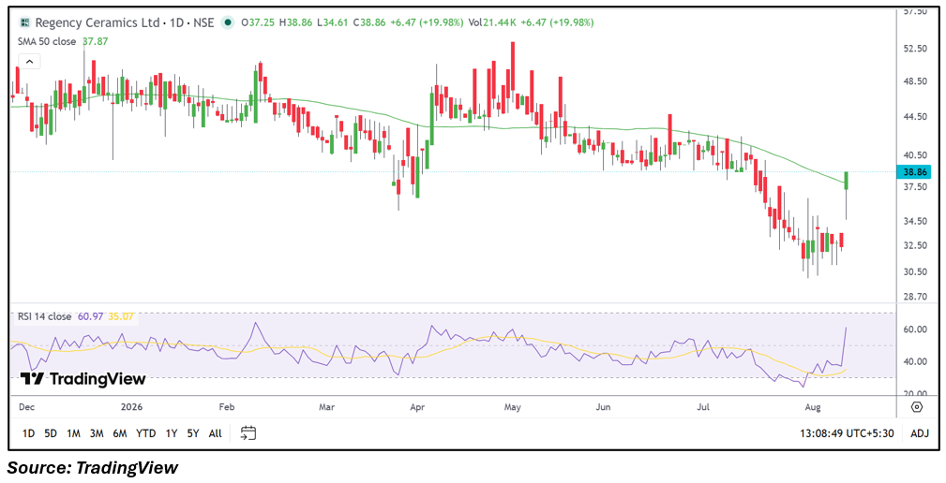Click the 52.50 price axis label

coord(916,48)
